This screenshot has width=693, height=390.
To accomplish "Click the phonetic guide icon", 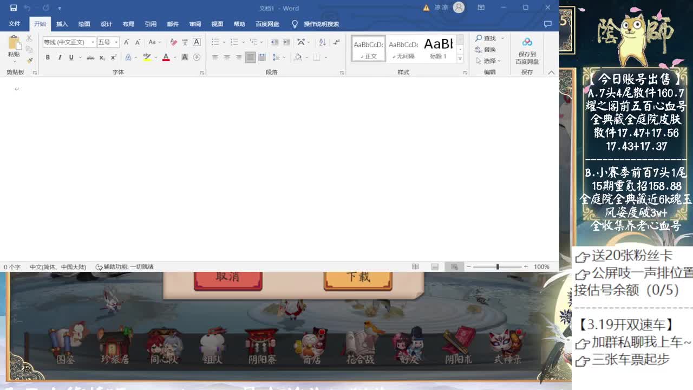I will click(185, 42).
